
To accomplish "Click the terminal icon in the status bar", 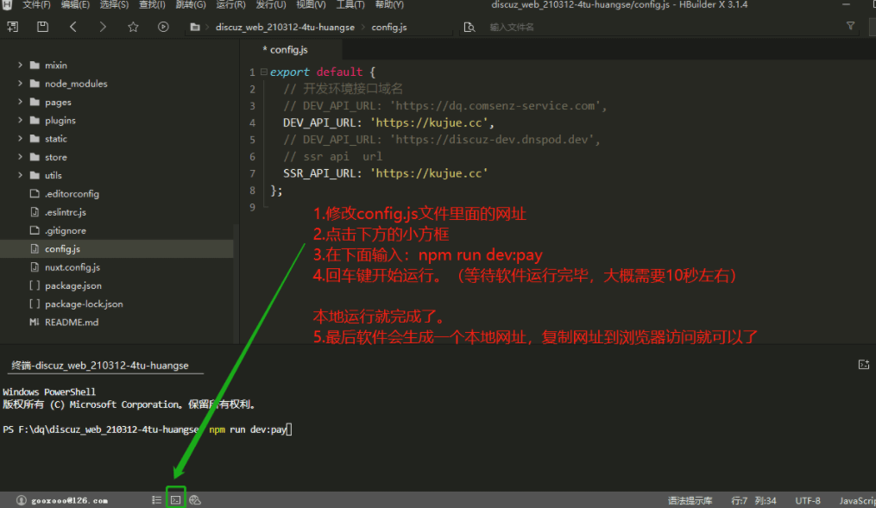I will (176, 499).
